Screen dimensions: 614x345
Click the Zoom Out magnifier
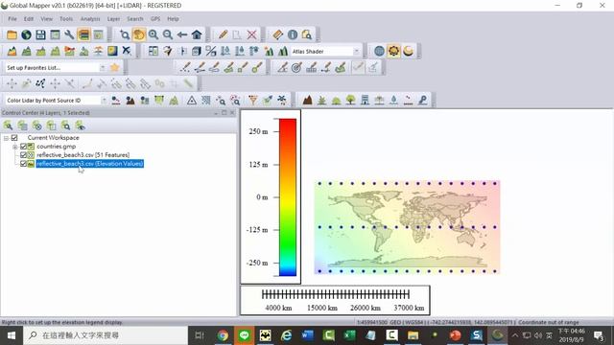(168, 34)
